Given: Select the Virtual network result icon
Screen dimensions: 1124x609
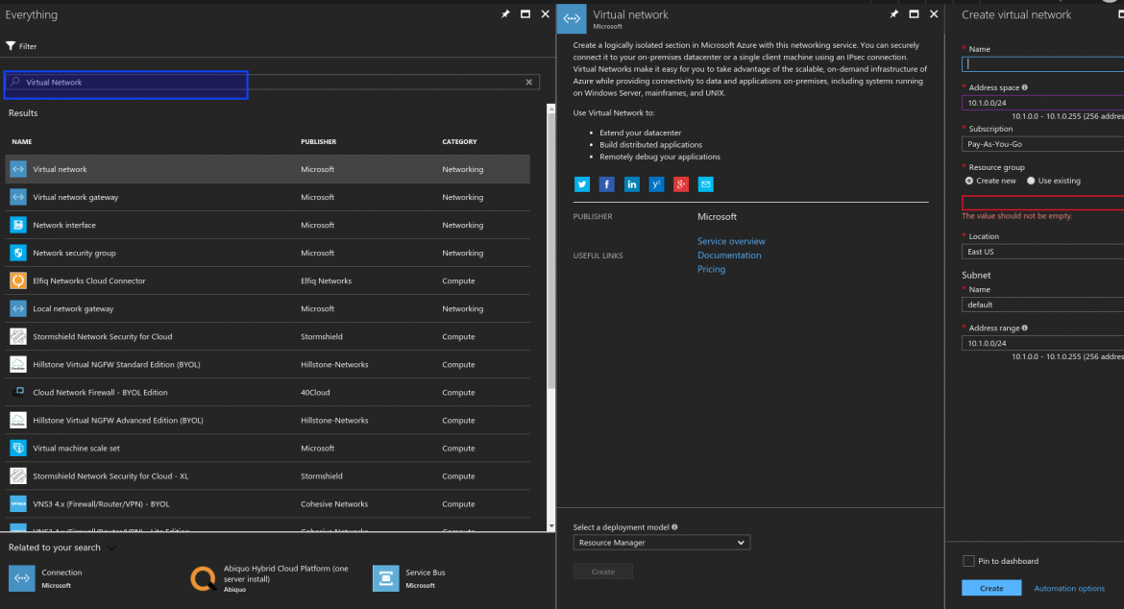Looking at the screenshot, I should pos(18,169).
